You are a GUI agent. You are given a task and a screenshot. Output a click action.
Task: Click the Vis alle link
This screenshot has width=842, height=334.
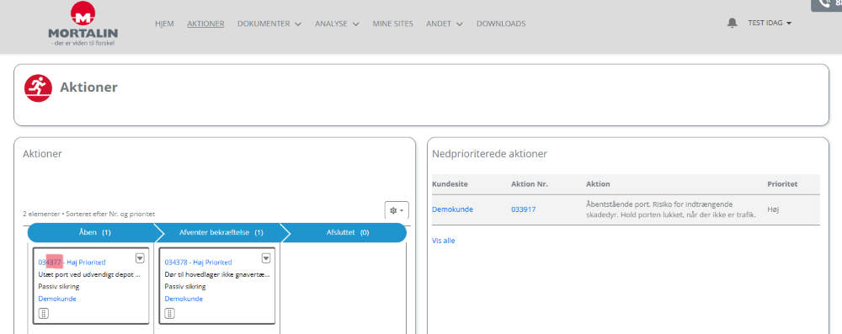(443, 241)
